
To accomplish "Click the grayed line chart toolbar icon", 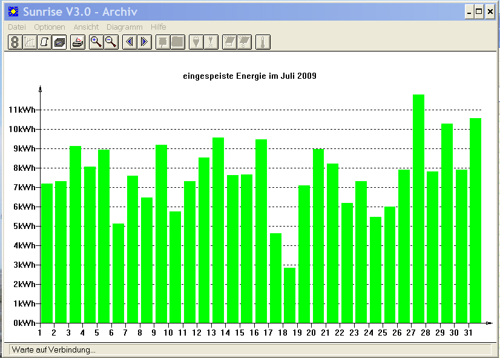I will 30,42.
